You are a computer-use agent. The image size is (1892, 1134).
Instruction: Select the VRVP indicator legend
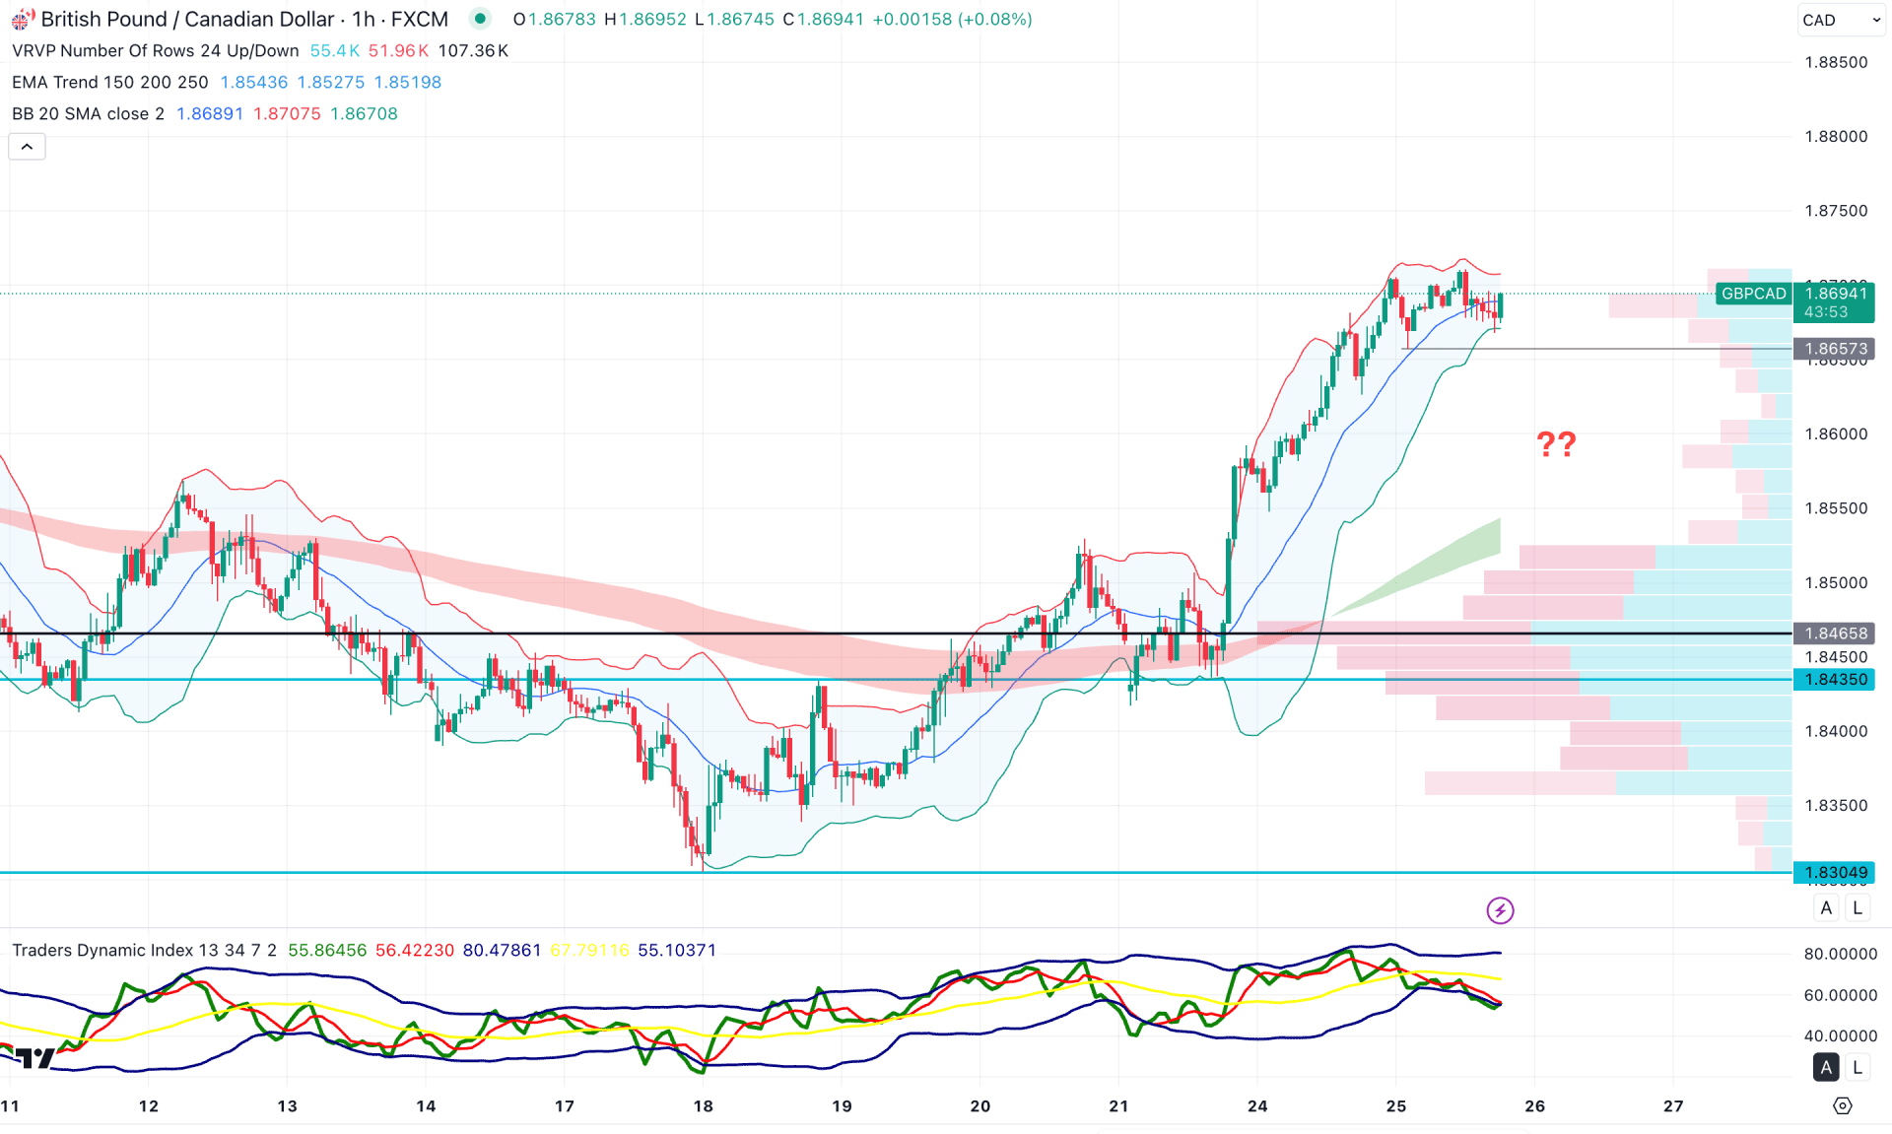(x=155, y=50)
